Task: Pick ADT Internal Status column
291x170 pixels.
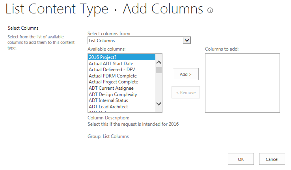Action: [108, 100]
